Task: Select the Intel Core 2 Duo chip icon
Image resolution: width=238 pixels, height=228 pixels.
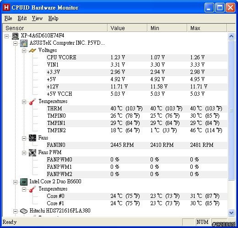Action: (x=24, y=182)
